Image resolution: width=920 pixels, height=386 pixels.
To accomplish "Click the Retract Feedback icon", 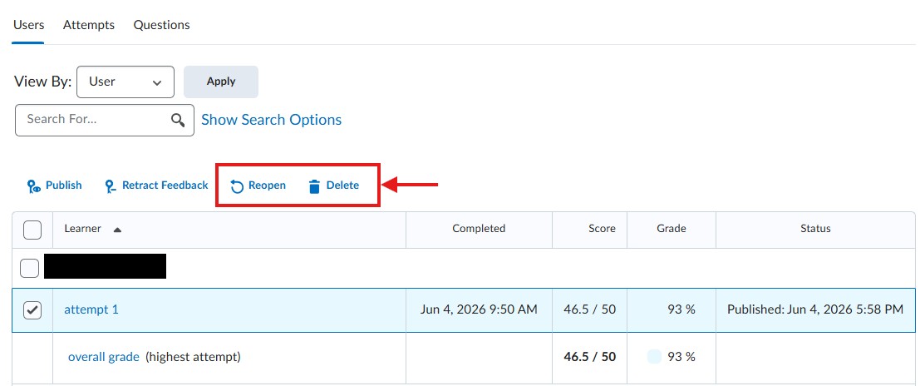I will (x=111, y=186).
